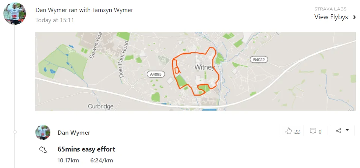360x168 pixels.
Task: Click the A4095 road badge on the map
Action: pyautogui.click(x=156, y=74)
